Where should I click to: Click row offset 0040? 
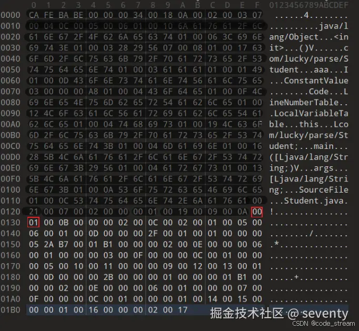click(x=11, y=59)
